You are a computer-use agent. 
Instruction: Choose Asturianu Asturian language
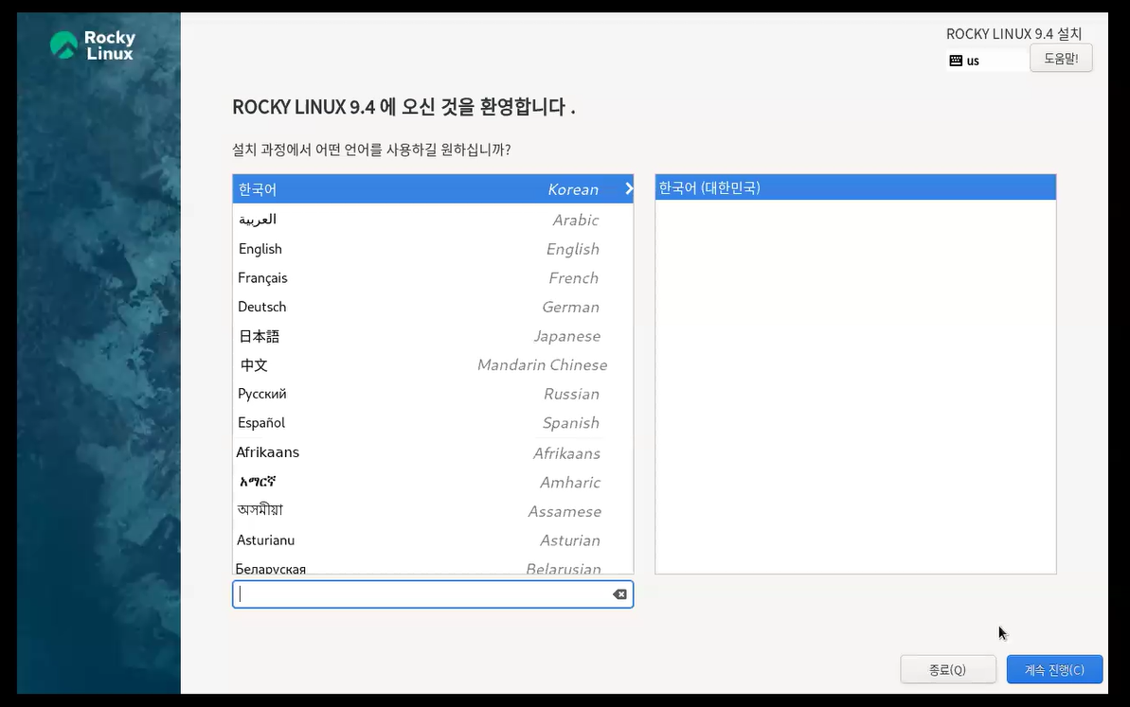[433, 540]
